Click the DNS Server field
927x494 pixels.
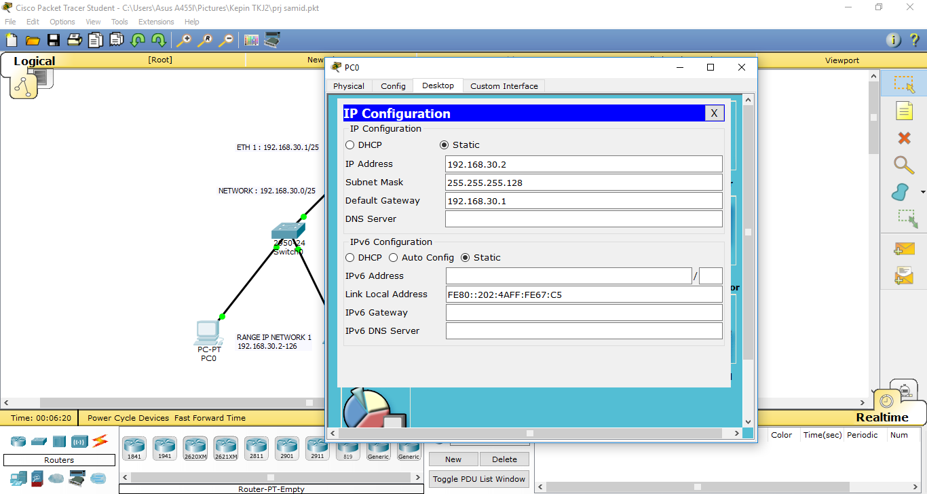[x=584, y=219]
